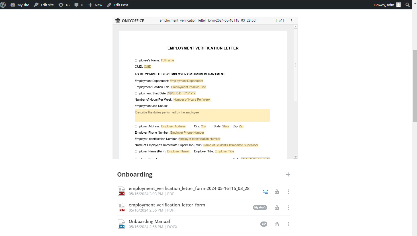Click the Employer Identification Number field

[x=199, y=139]
